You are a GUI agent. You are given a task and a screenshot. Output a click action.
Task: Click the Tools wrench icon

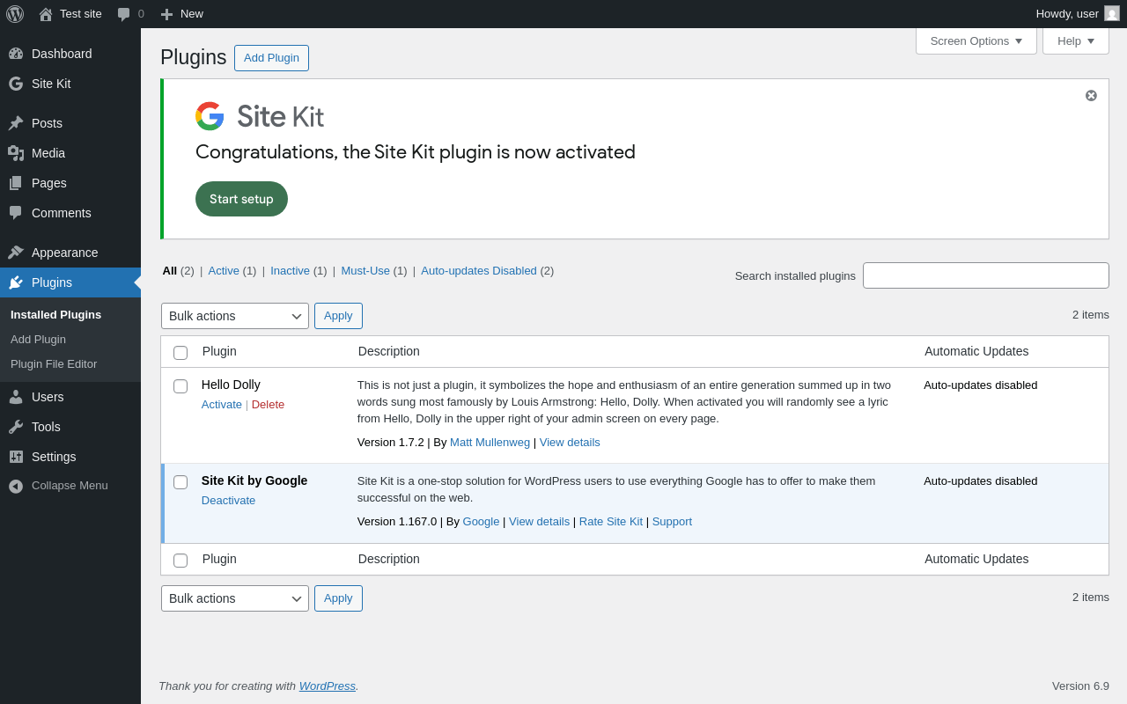point(16,427)
